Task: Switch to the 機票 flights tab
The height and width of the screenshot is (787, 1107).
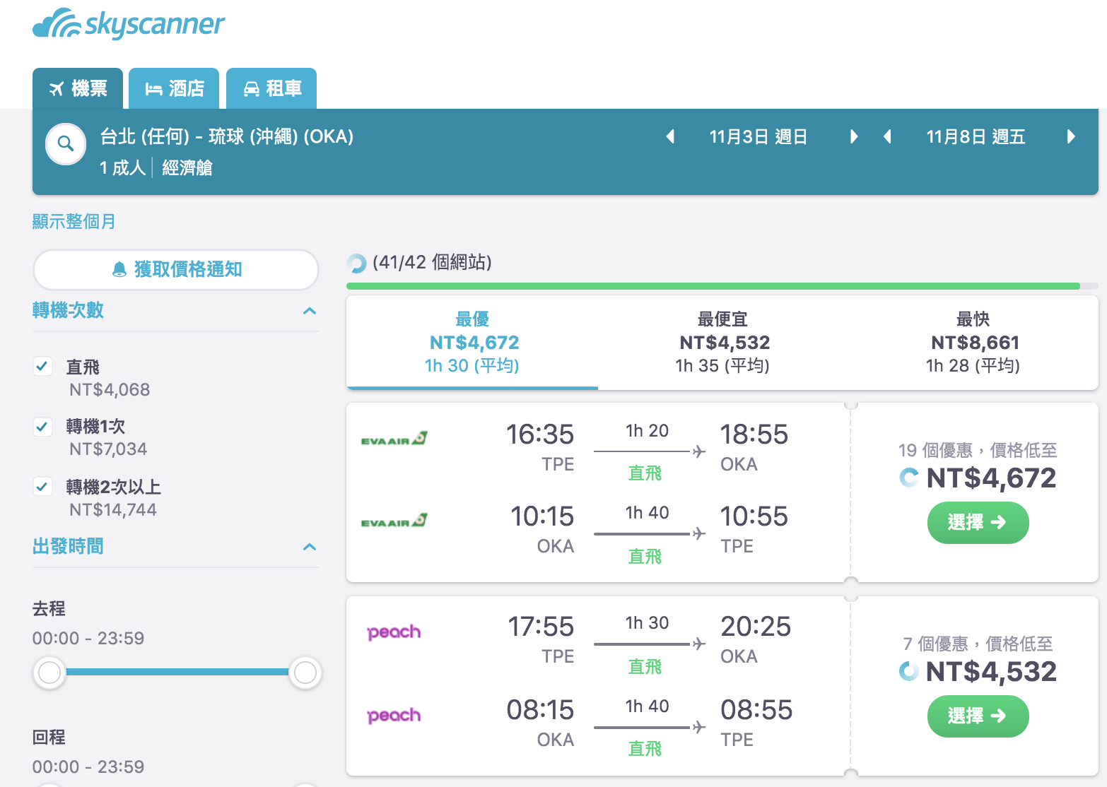Action: tap(78, 88)
